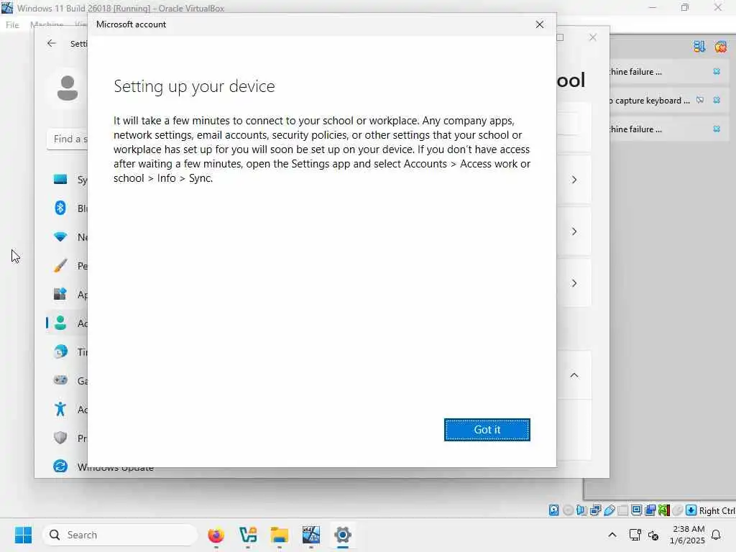The image size is (736, 552).
Task: Click the green VirtualBox CPU status icon
Action: [x=663, y=510]
